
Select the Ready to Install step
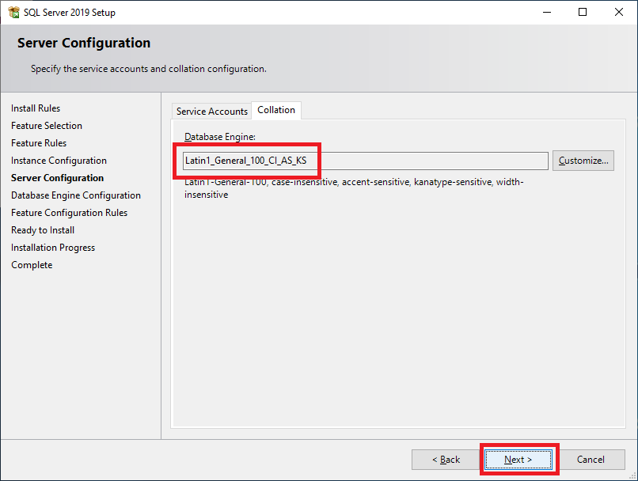click(x=43, y=230)
